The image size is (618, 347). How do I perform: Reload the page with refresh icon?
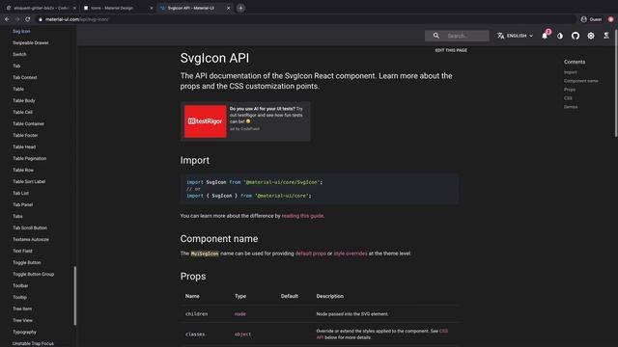click(28, 19)
